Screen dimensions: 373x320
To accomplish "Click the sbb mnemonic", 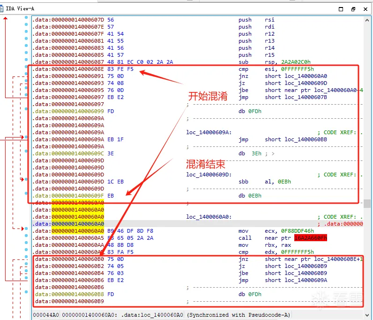I will point(243,182).
